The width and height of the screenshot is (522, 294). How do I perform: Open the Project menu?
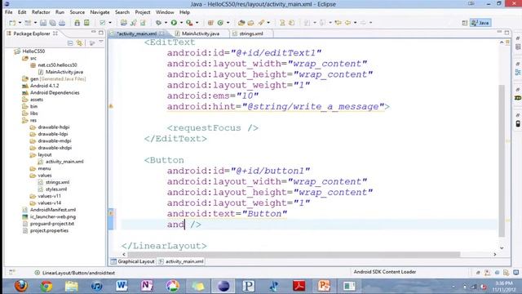[x=143, y=12]
